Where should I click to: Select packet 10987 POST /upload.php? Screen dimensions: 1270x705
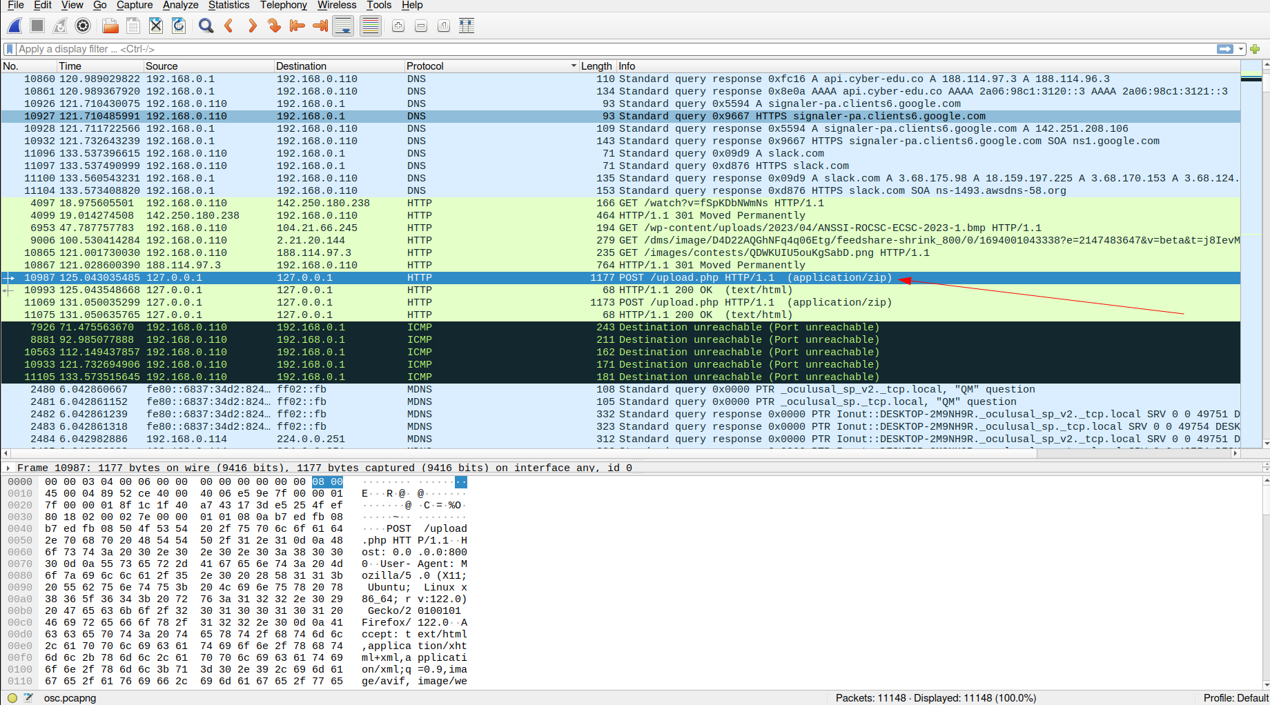tap(621, 277)
